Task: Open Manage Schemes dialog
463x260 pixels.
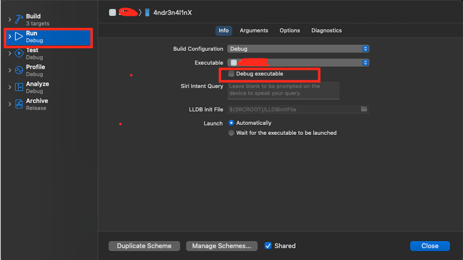Action: (222, 246)
